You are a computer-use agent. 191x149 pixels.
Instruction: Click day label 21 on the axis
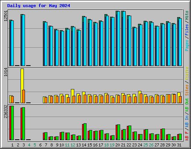123,145
